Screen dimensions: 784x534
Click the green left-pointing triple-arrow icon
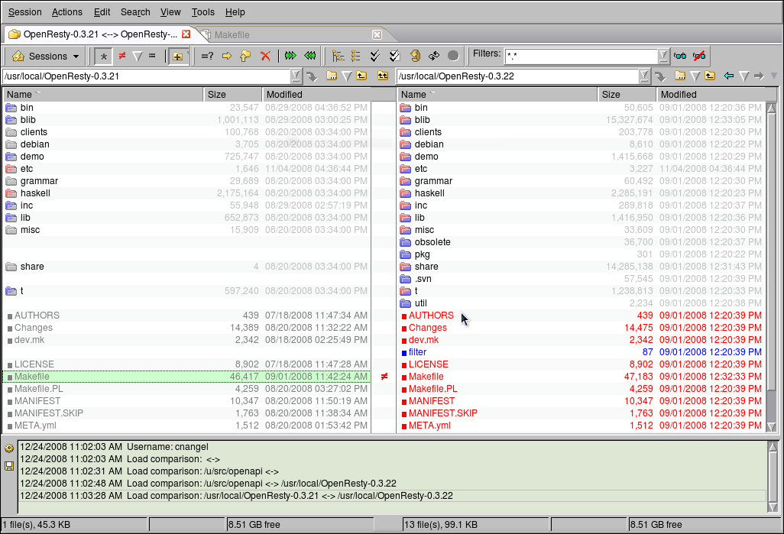pos(310,56)
